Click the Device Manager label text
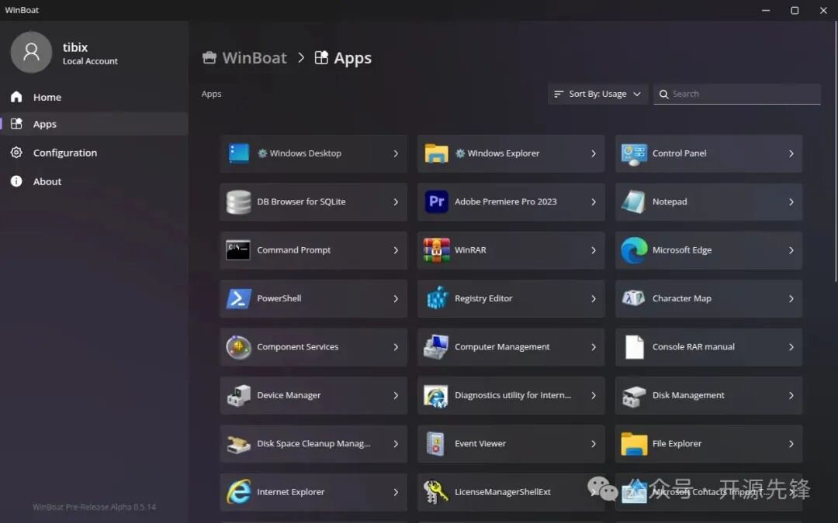 [289, 395]
